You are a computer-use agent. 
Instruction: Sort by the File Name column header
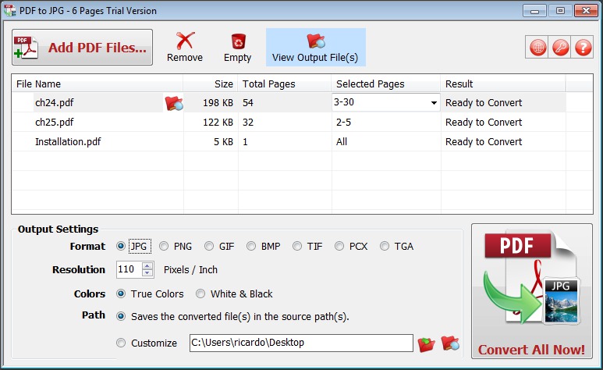(98, 84)
